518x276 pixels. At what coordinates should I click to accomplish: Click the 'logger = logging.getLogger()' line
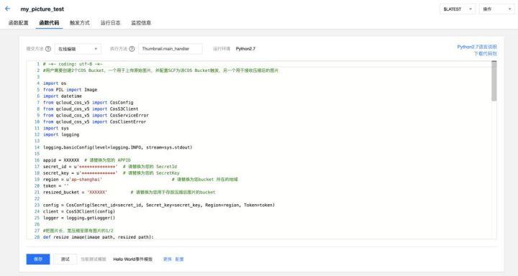click(79, 218)
